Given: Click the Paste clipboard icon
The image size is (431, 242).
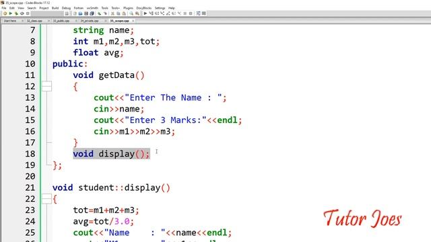Looking at the screenshot, I should (x=124, y=13).
